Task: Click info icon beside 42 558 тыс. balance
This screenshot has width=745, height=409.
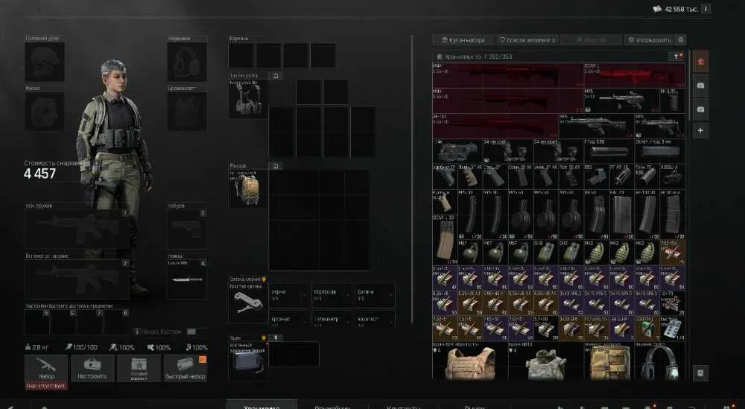Action: 706,9
